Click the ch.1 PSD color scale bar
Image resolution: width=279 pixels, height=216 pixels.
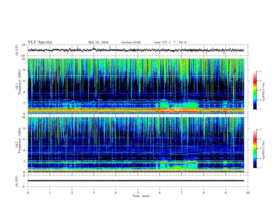[255, 90]
